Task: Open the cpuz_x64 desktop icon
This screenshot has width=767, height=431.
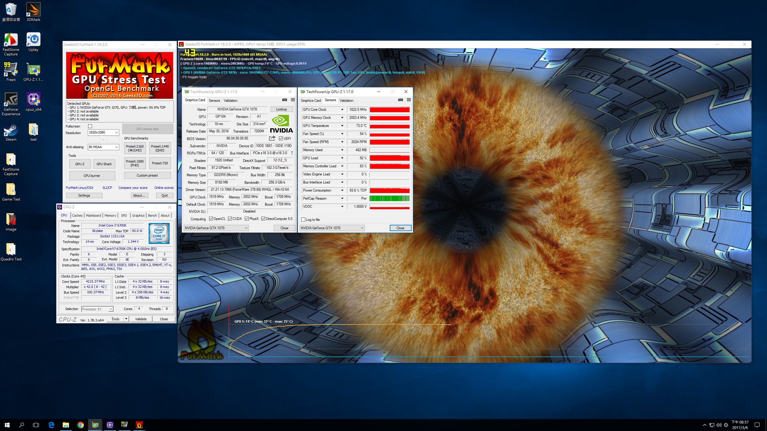Action: (33, 102)
